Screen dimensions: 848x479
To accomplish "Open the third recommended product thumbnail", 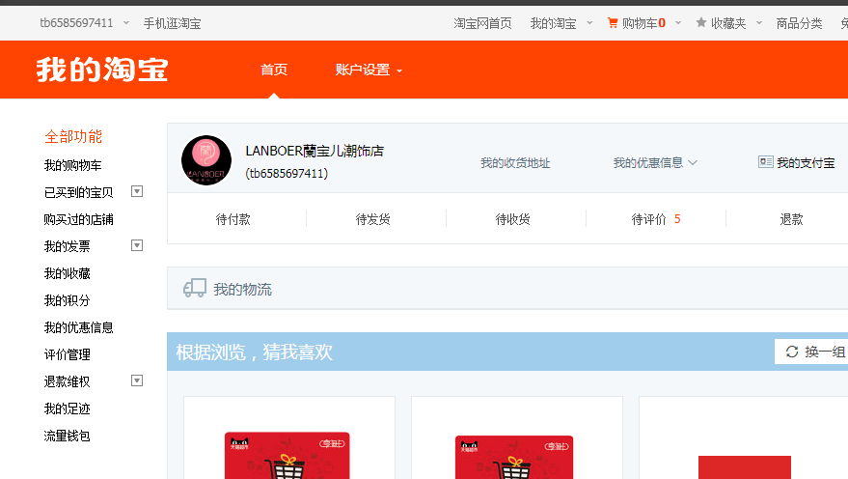I will [745, 467].
